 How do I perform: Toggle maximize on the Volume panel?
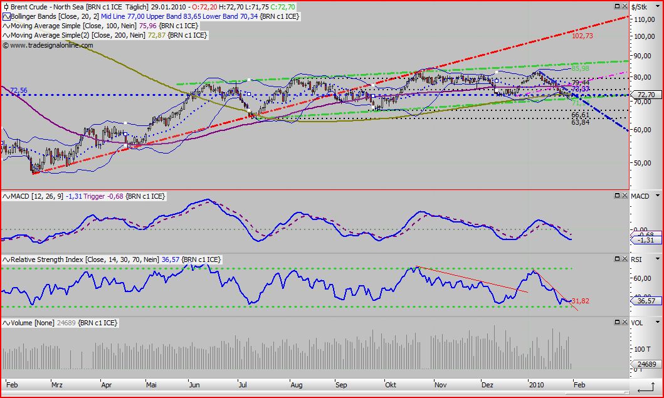[x=617, y=322]
